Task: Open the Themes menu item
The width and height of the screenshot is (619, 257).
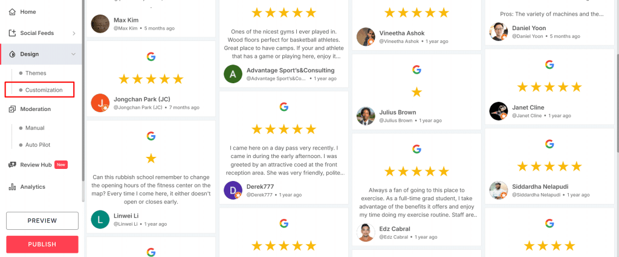Action: (36, 73)
